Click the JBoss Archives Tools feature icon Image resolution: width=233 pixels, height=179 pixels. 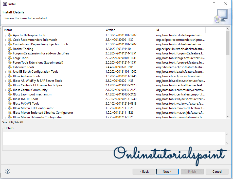(10, 76)
